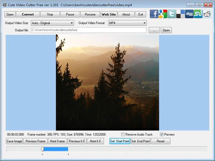Open the Output Video Format dropdown

click(x=127, y=23)
